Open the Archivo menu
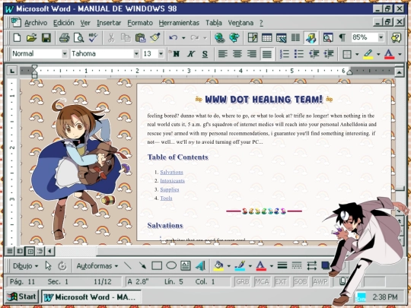The height and width of the screenshot is (308, 411). coord(36,23)
